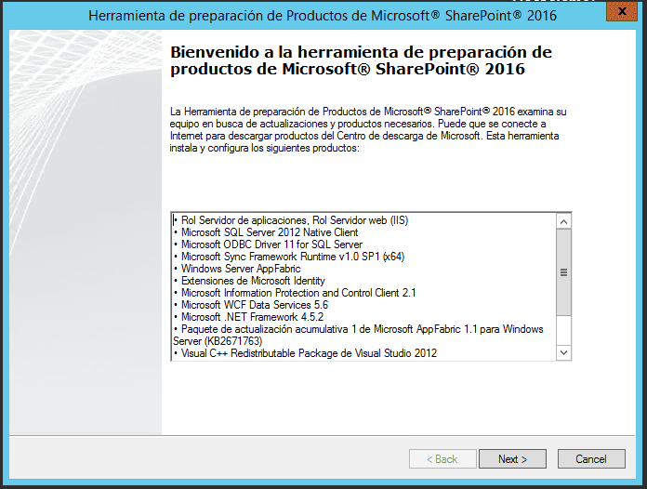Image resolution: width=647 pixels, height=489 pixels.
Task: Click the Windows Server AppFabric entry
Action: pyautogui.click(x=236, y=269)
